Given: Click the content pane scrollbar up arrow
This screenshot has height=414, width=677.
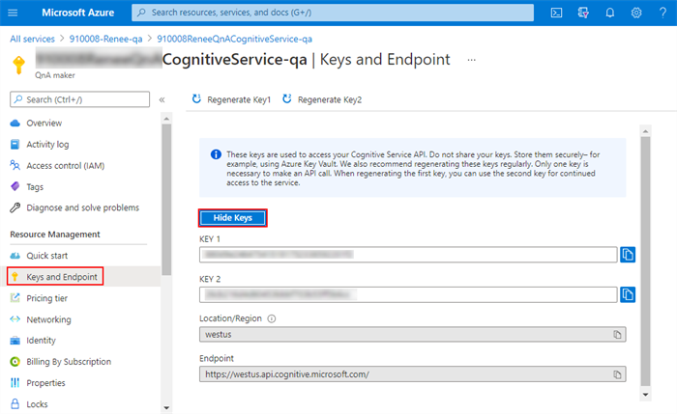Looking at the screenshot, I should coord(645,131).
